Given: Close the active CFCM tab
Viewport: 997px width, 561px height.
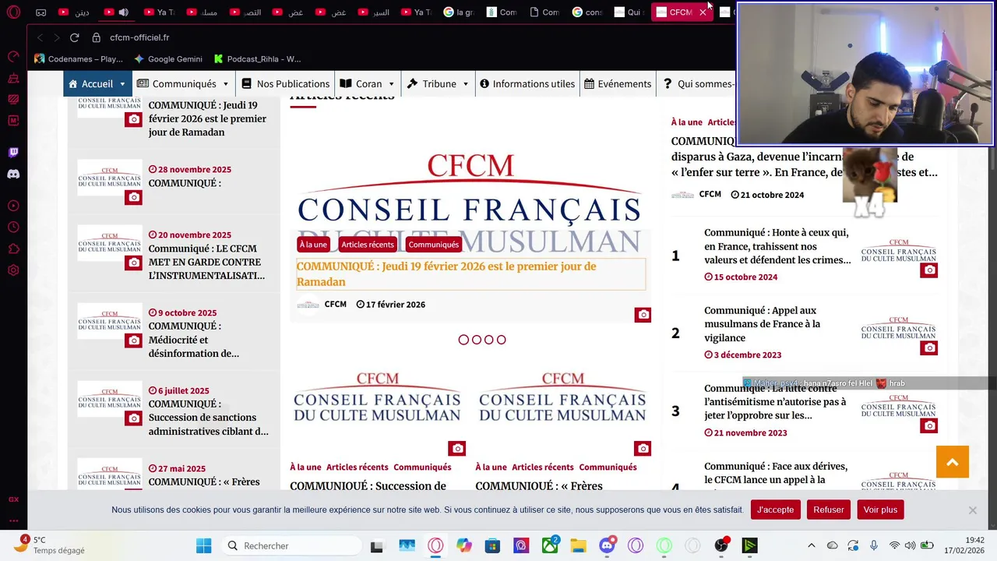Looking at the screenshot, I should [x=703, y=12].
